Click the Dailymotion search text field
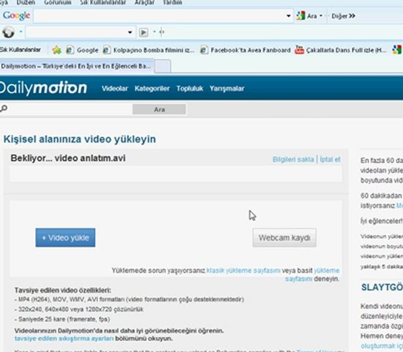Image resolution: width=403 pixels, height=352 pixels. point(70,109)
